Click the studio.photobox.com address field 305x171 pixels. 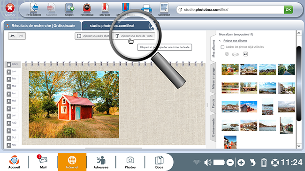point(230,9)
